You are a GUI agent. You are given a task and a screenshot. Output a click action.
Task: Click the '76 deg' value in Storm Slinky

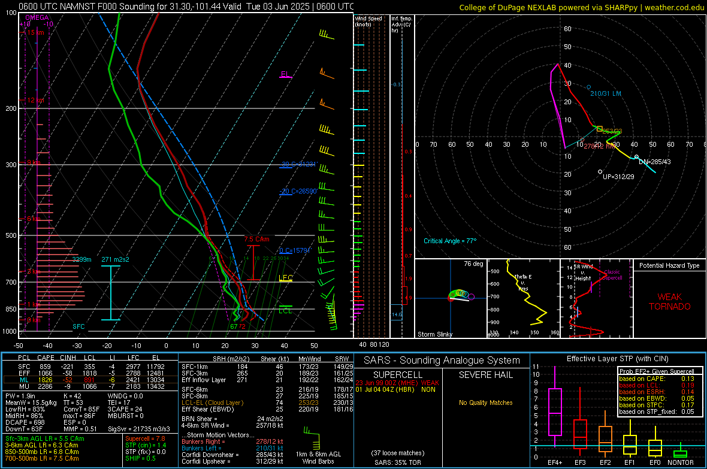[x=473, y=264]
